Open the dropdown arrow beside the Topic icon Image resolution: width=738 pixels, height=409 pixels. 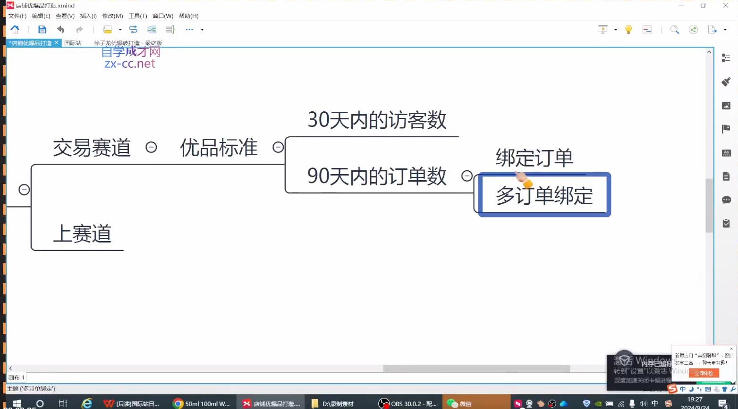(120, 30)
